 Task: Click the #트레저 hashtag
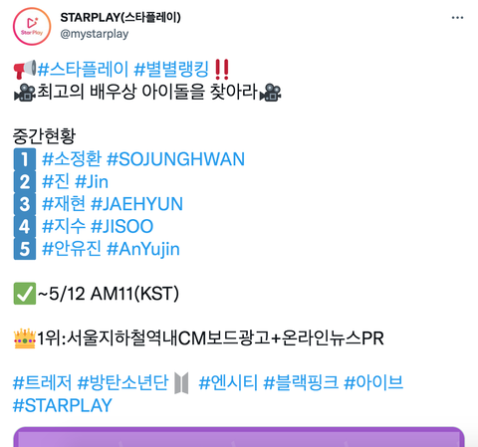click(42, 382)
